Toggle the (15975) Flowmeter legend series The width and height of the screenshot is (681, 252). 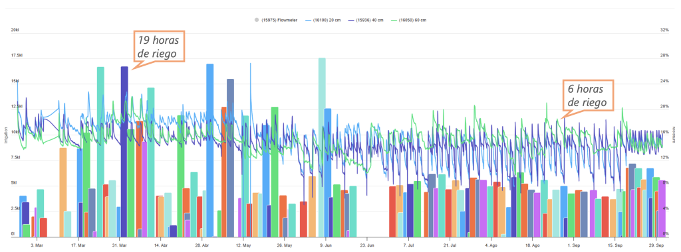click(x=276, y=21)
